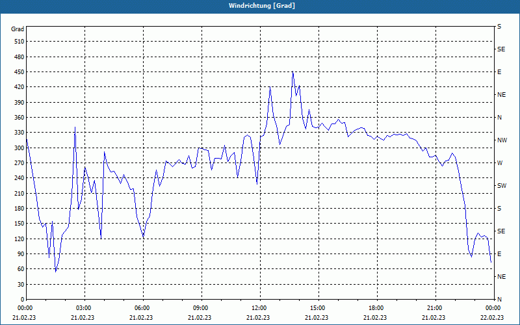Click the 510 y-axis value
The width and height of the screenshot is (520, 325).
click(19, 42)
